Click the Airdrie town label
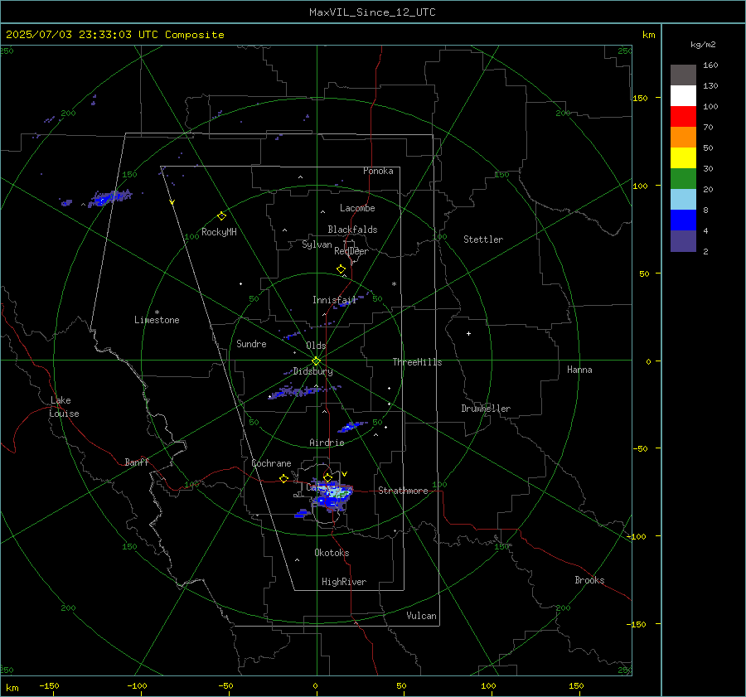This screenshot has width=746, height=697. (x=327, y=443)
